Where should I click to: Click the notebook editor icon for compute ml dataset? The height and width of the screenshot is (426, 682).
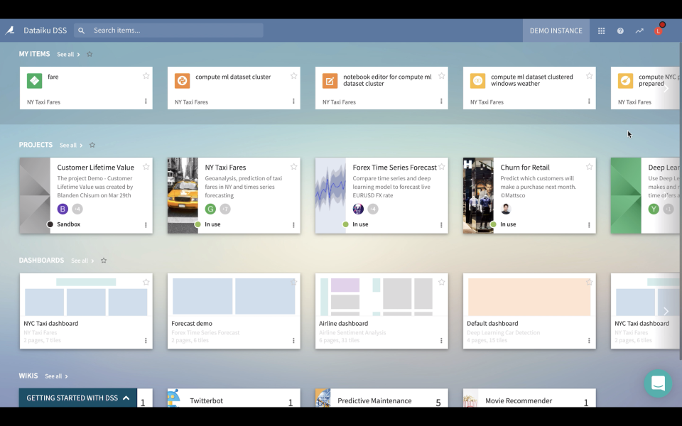click(329, 80)
